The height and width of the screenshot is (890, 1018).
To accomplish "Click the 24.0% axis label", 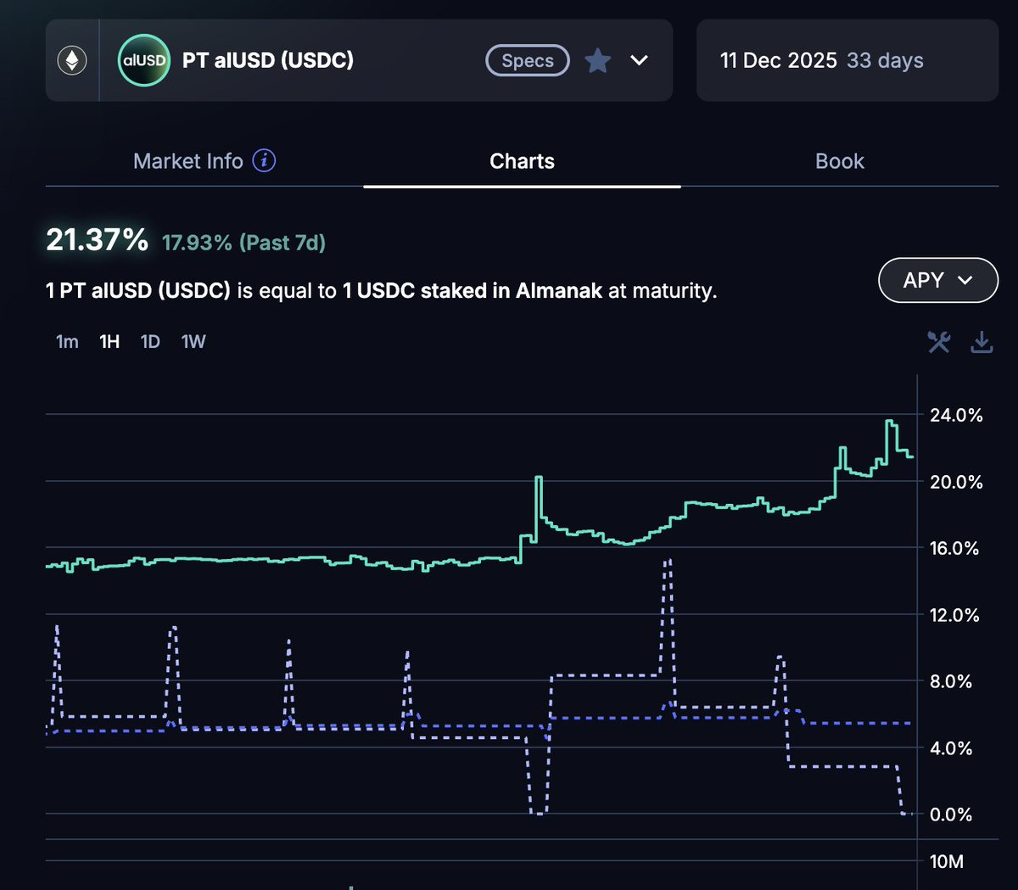I will pyautogui.click(x=956, y=415).
